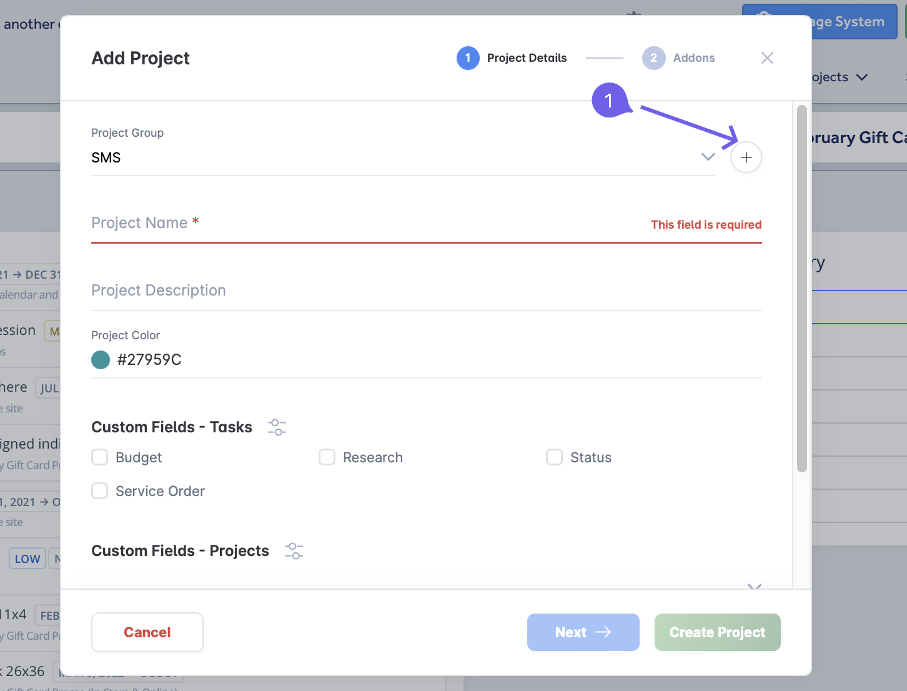
Task: Close the Add Project dialog
Action: [x=767, y=58]
